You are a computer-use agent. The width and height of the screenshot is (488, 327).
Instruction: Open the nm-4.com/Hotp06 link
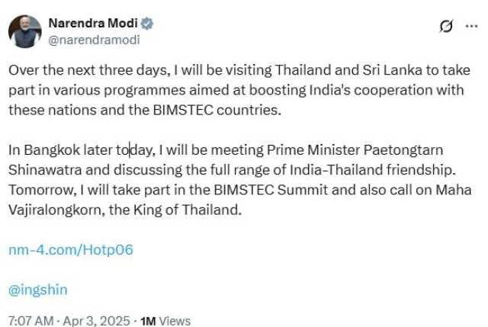pyautogui.click(x=71, y=249)
